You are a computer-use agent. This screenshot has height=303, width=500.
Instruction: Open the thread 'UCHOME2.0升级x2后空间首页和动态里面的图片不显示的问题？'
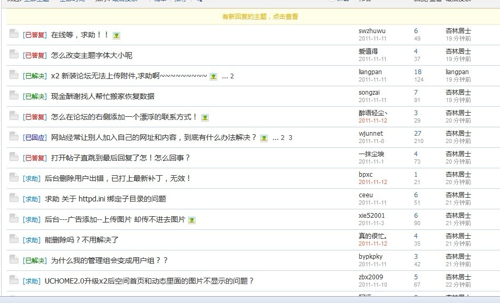149,281
